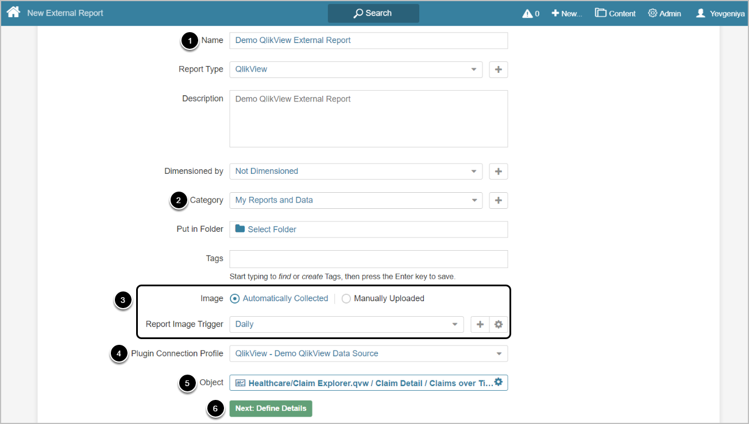Add new Category with plus button
Screen dimensions: 749x424
(498, 200)
